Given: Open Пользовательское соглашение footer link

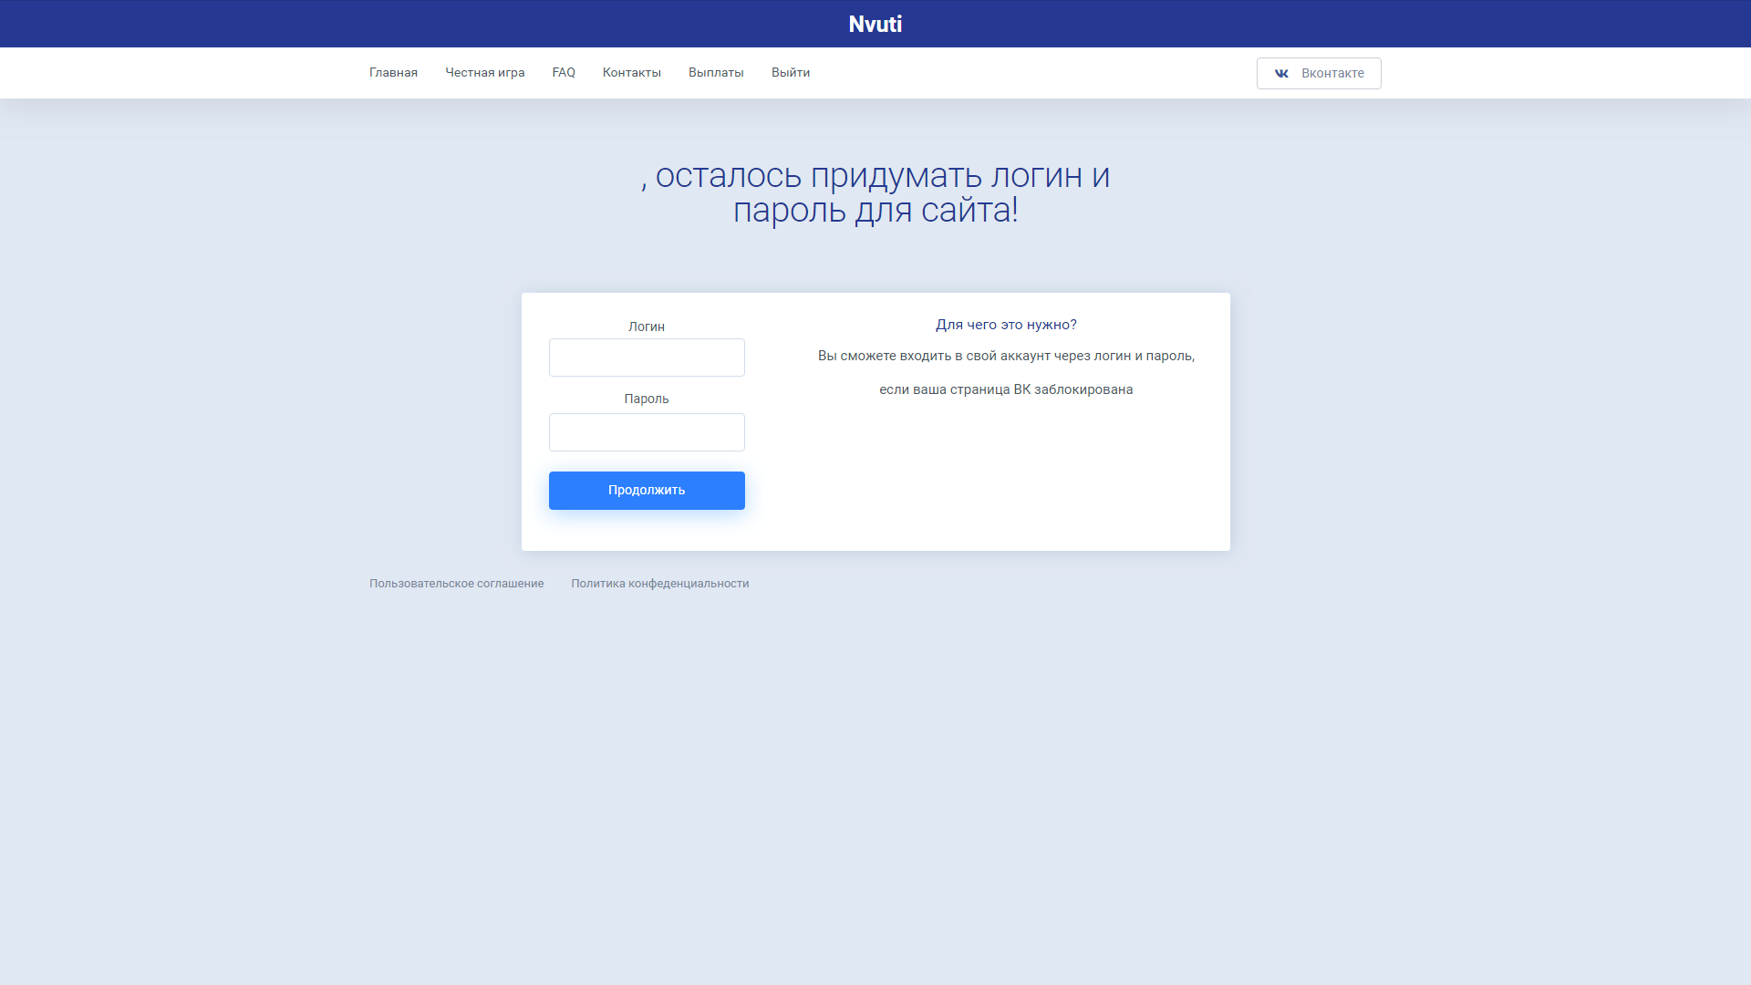Looking at the screenshot, I should [x=456, y=584].
